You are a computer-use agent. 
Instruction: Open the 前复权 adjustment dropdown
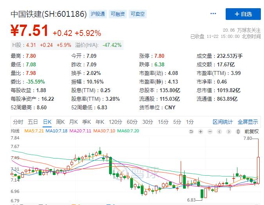pos(251,132)
